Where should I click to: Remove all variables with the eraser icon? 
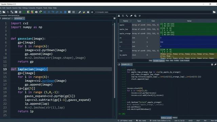131,16
